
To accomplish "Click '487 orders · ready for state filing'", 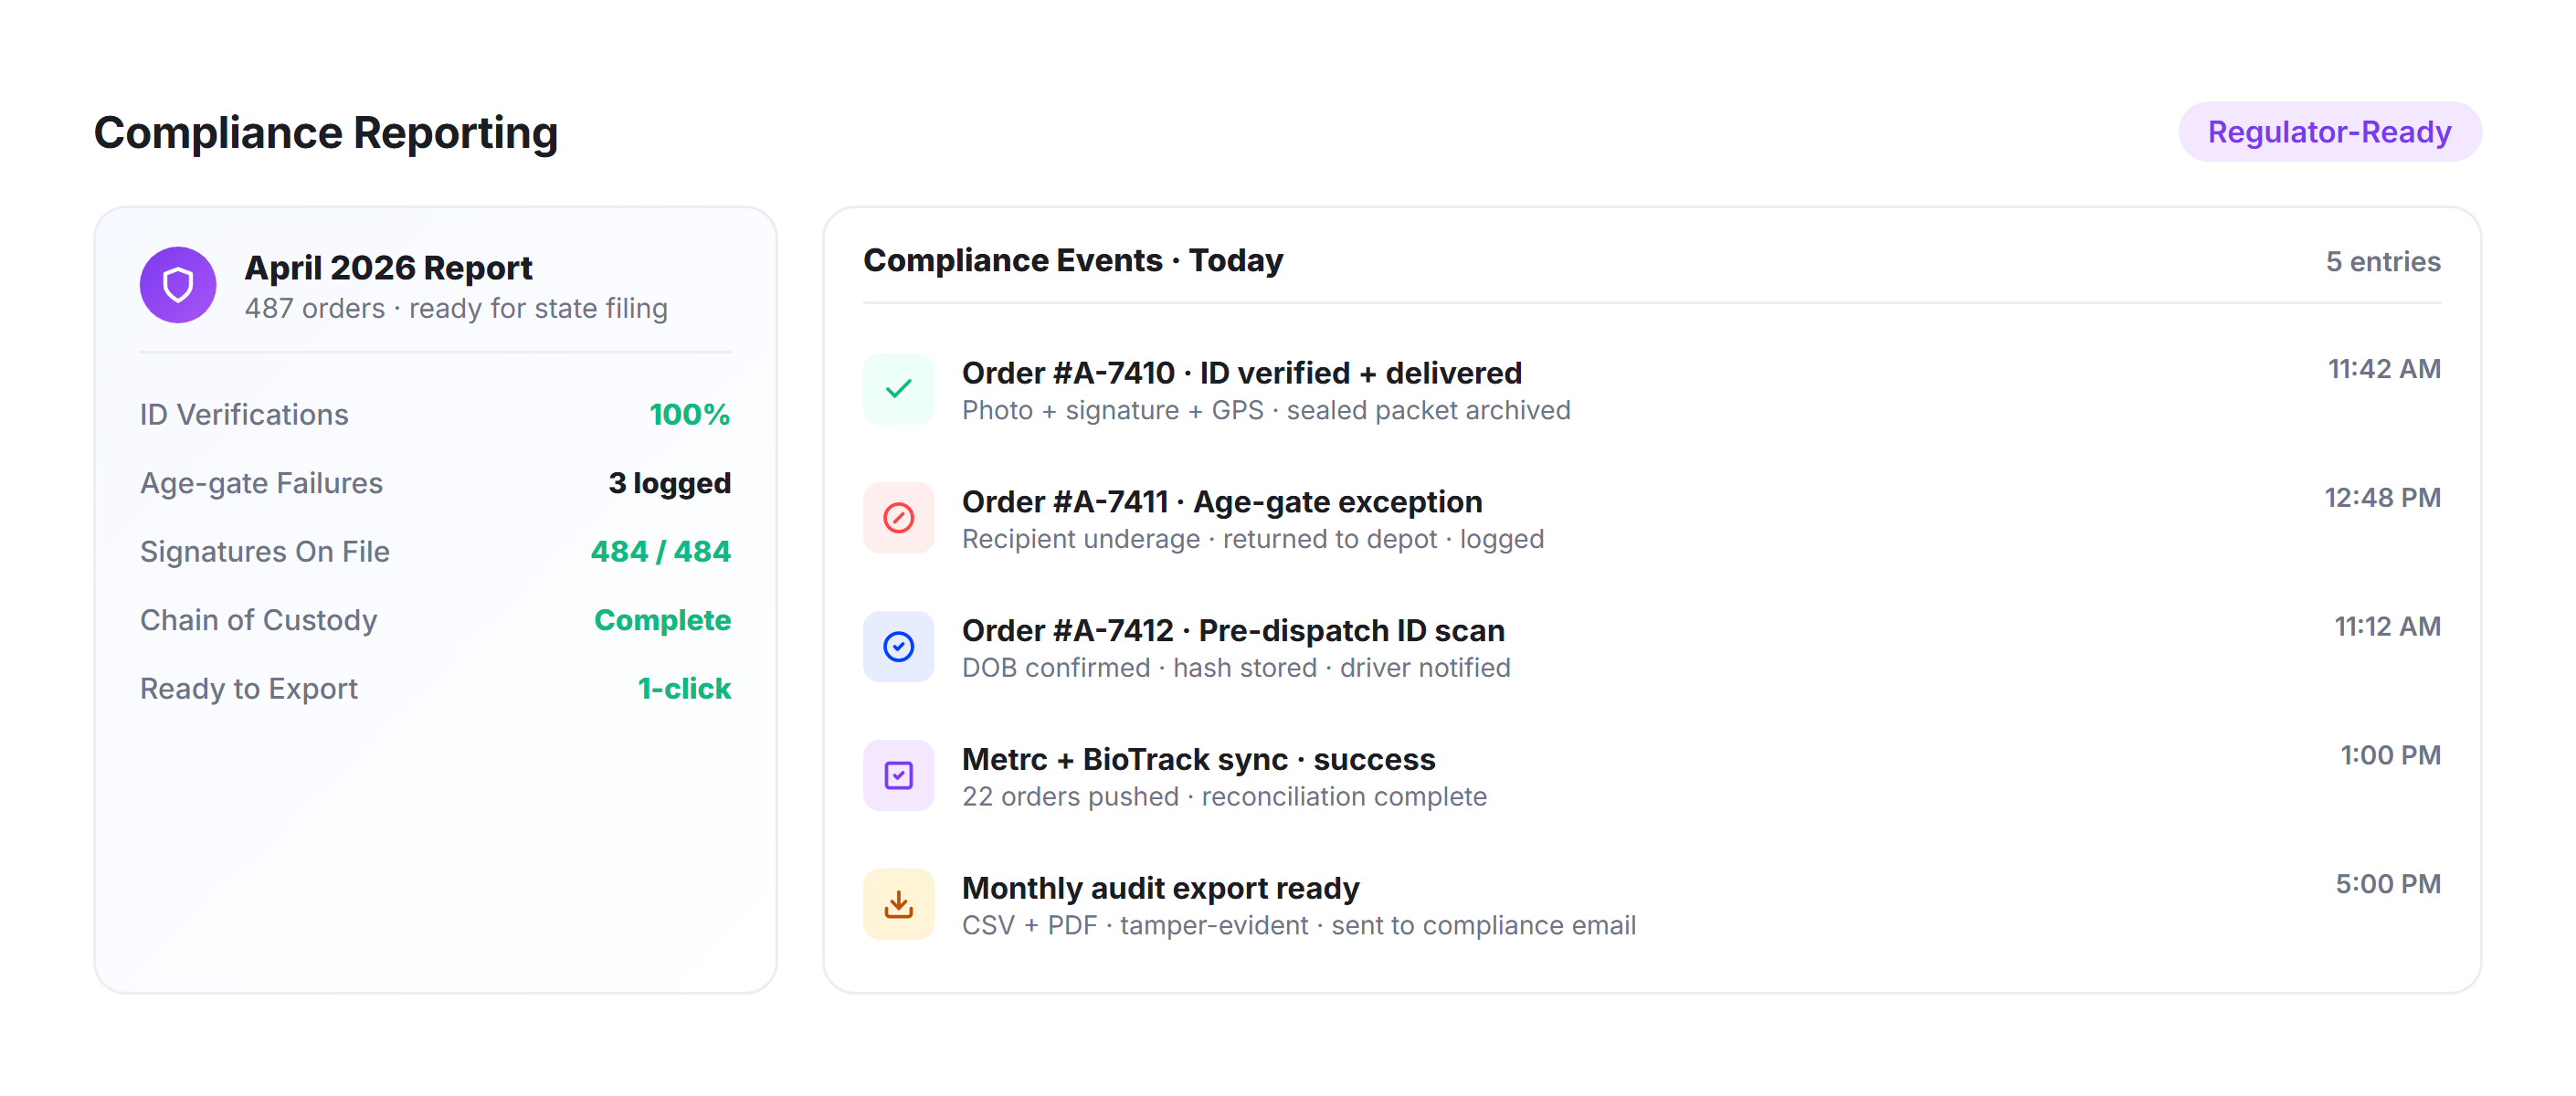I will coord(456,309).
